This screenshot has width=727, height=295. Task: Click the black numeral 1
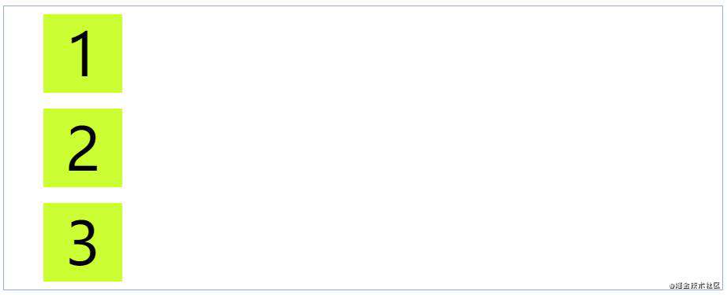point(81,53)
